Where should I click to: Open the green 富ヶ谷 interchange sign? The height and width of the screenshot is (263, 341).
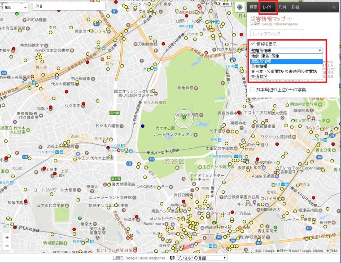[x=115, y=178]
